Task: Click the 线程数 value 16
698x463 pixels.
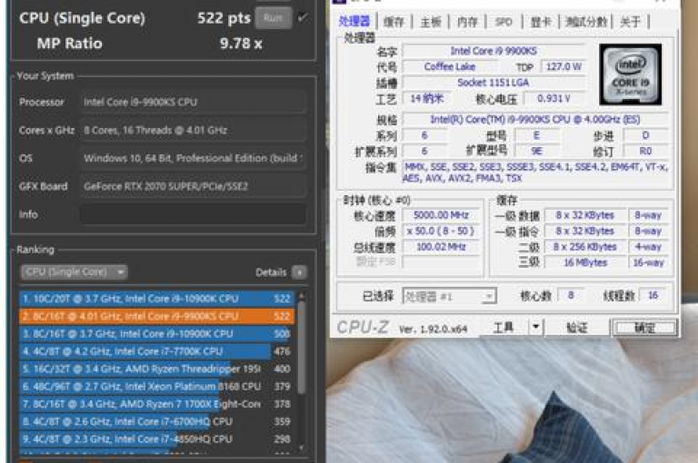Action: tap(653, 295)
